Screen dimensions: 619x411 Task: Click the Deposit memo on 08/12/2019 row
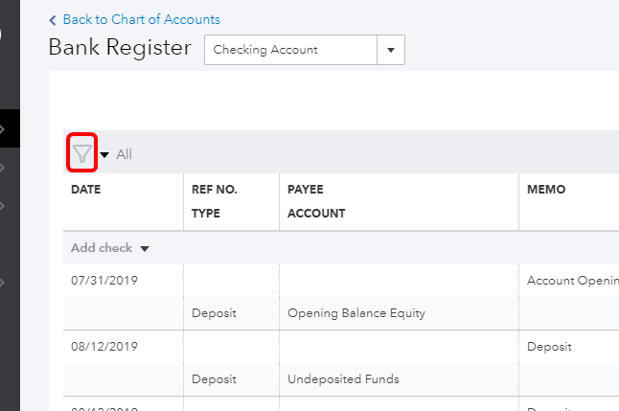click(x=549, y=346)
